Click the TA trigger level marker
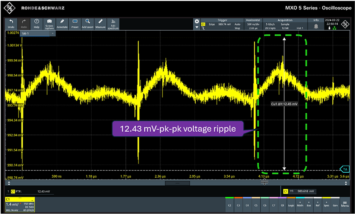Viewport: 355px width, 214px height. [345, 169]
